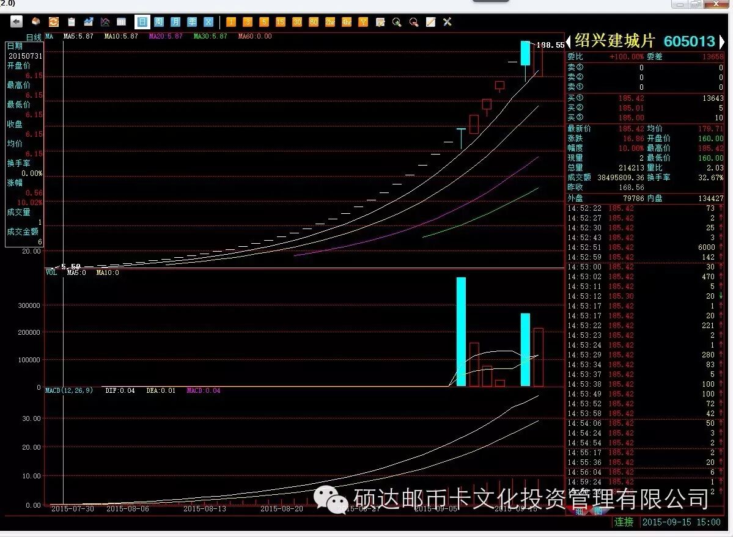
Task: Click the 买① price 185.42
Action: pyautogui.click(x=631, y=98)
